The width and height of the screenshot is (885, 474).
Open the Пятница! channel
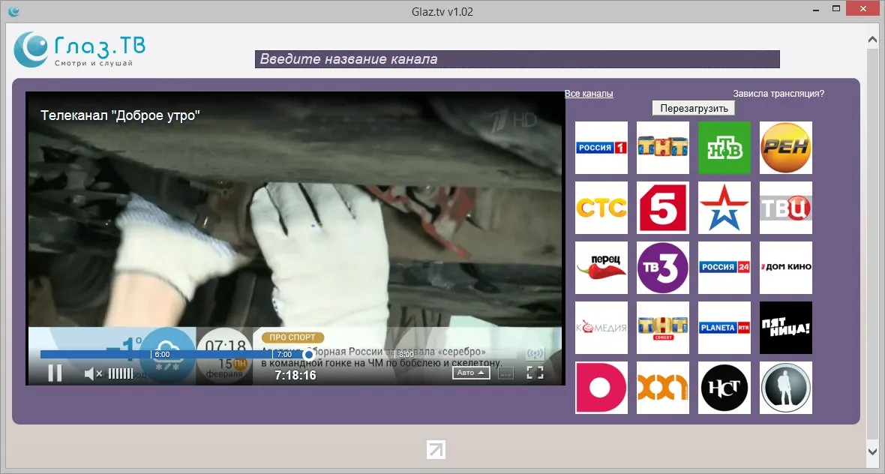786,328
